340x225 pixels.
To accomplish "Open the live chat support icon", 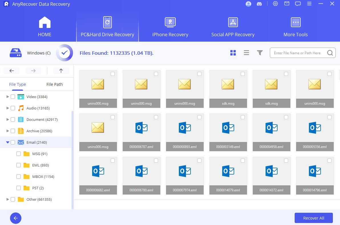I will 298,4.
